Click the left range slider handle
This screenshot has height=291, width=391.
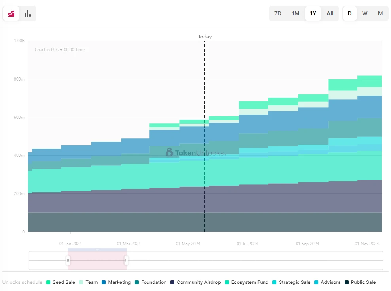point(68,260)
